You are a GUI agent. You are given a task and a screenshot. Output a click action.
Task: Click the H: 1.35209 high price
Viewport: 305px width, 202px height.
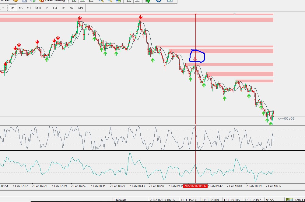click(210, 200)
